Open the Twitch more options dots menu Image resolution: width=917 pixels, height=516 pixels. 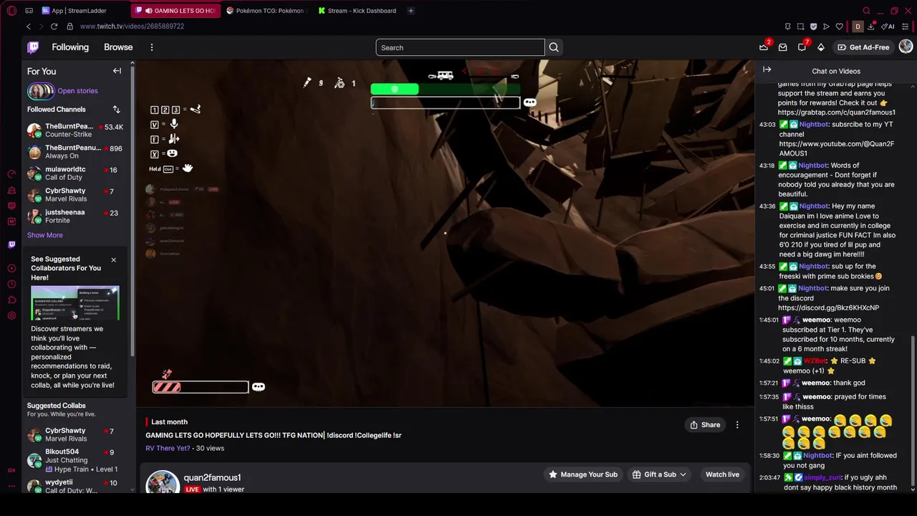click(x=152, y=47)
